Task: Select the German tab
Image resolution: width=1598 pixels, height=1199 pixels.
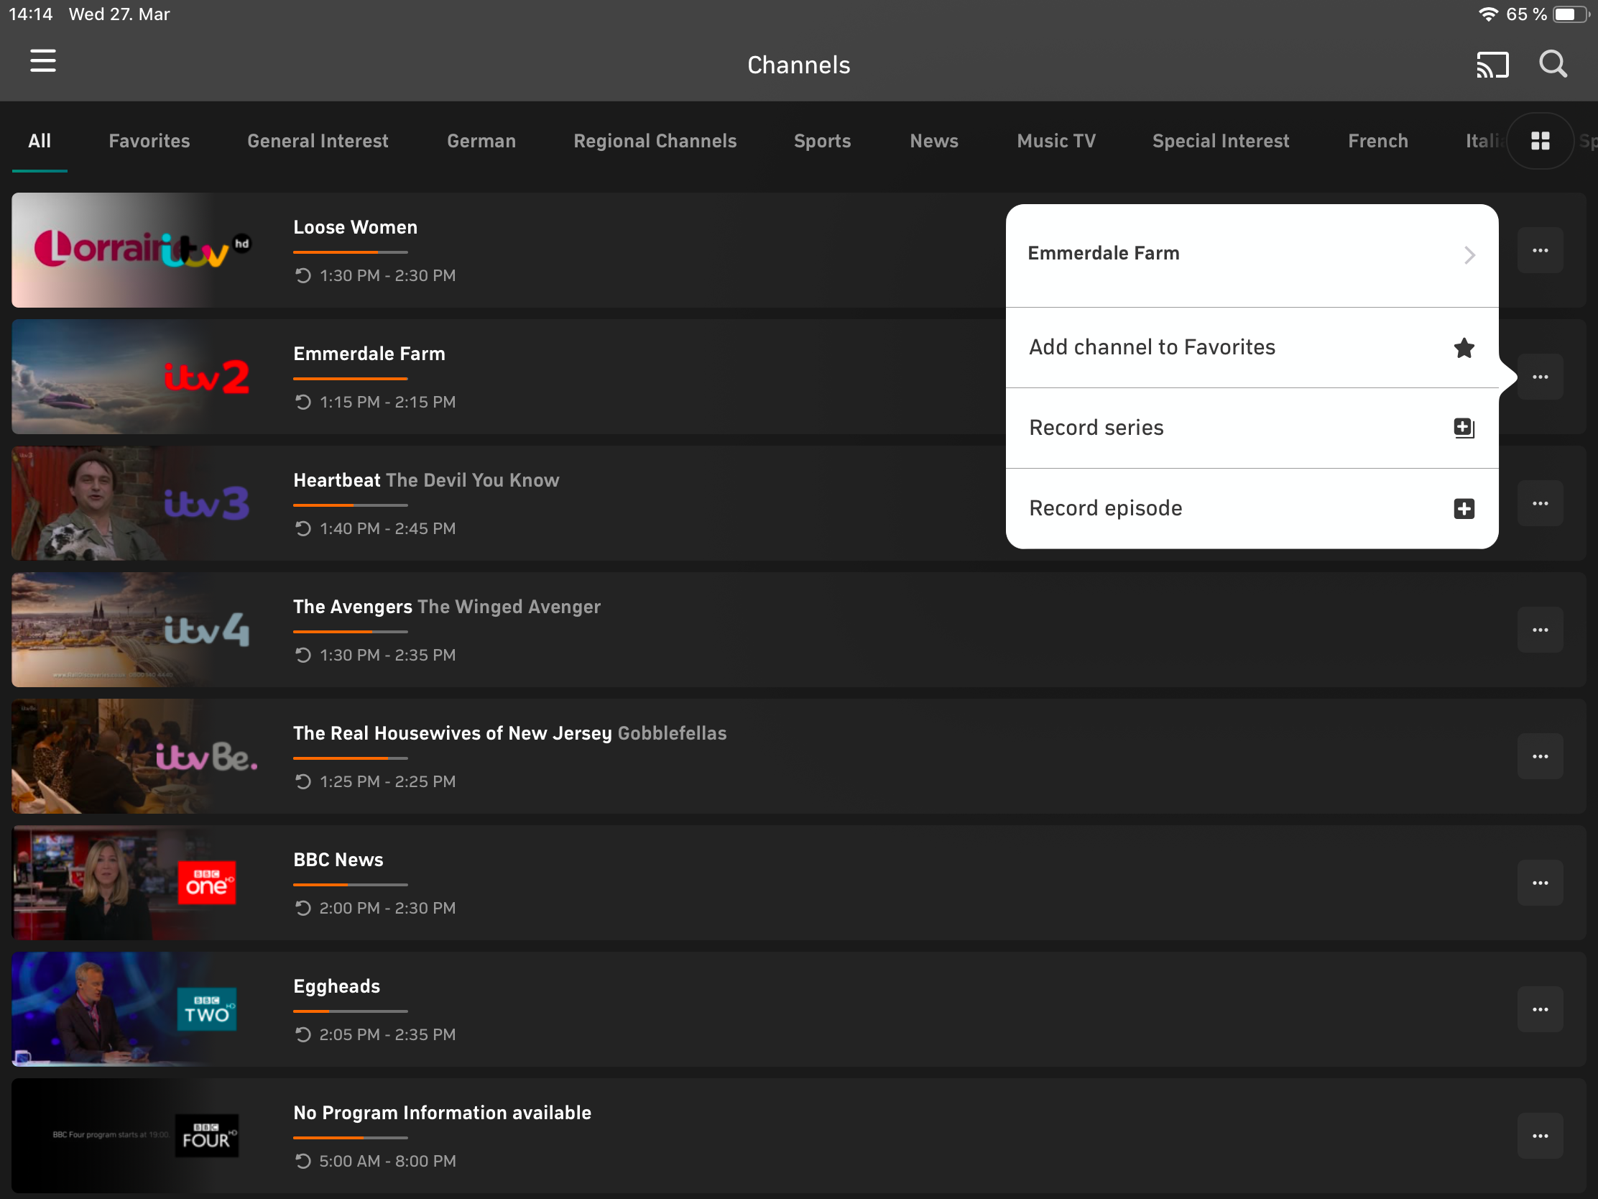Action: 481,141
